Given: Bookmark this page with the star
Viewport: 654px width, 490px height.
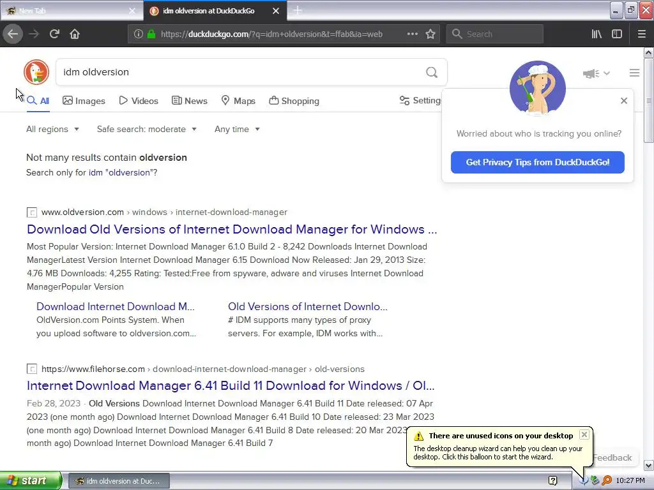Looking at the screenshot, I should [x=430, y=34].
